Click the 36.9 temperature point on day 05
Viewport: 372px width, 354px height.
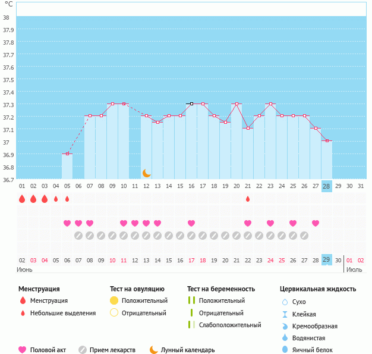coord(67,154)
